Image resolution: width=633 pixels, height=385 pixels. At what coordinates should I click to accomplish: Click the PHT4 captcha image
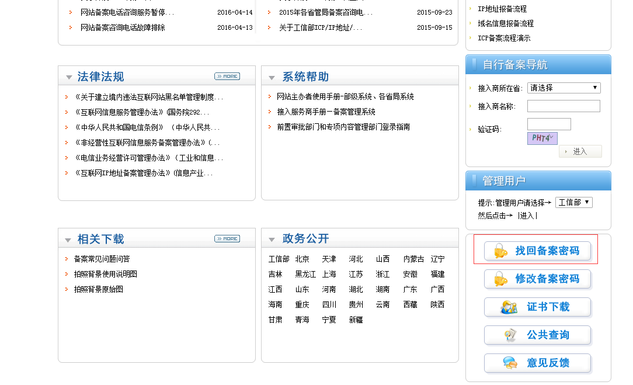pos(542,138)
